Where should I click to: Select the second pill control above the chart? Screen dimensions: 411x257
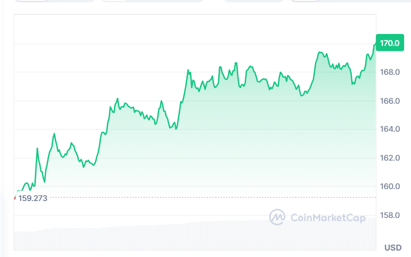click(x=152, y=1)
